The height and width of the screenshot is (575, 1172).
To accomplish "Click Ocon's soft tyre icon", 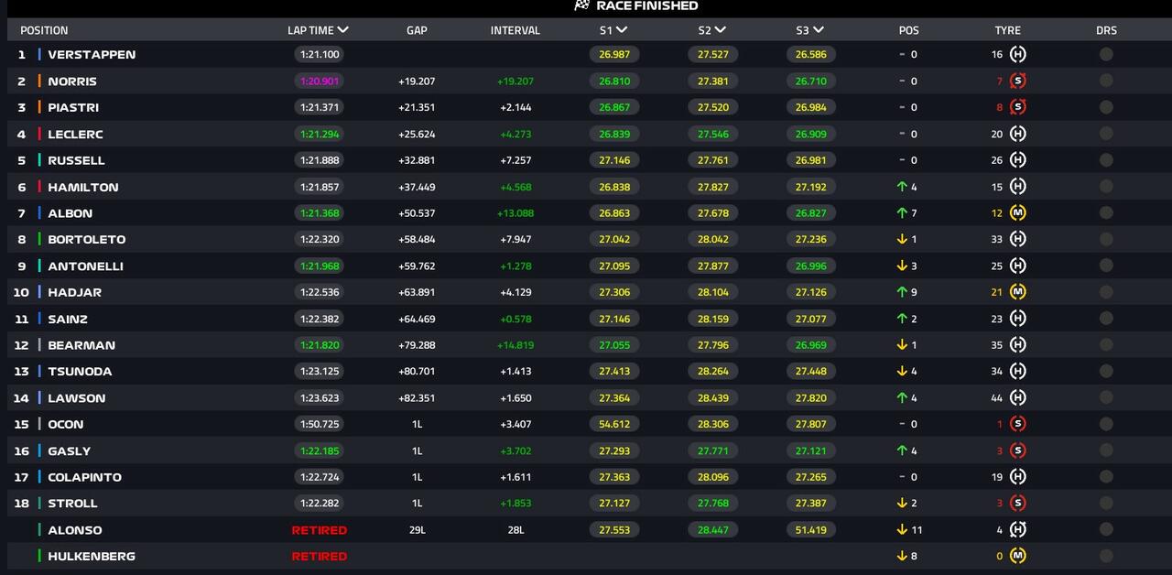I will tap(1017, 424).
